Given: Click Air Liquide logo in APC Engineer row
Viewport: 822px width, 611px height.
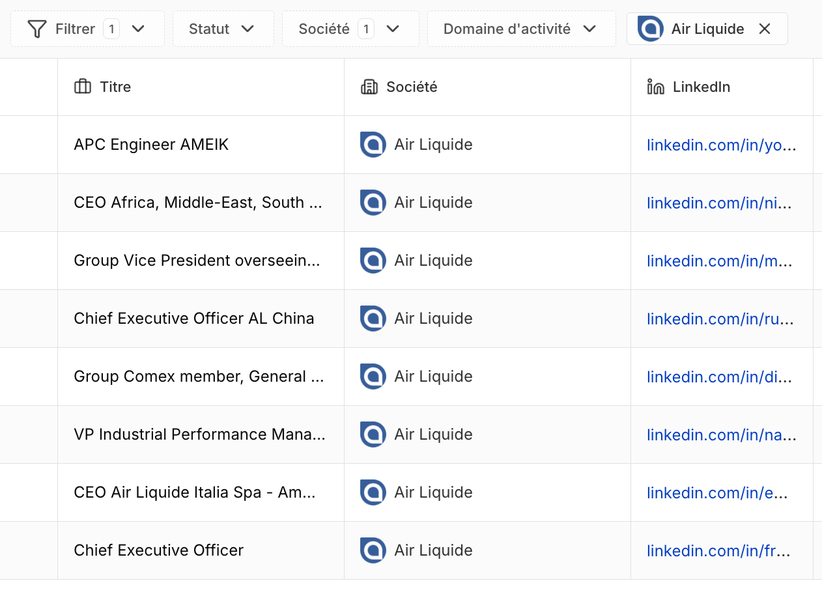Looking at the screenshot, I should [x=373, y=145].
